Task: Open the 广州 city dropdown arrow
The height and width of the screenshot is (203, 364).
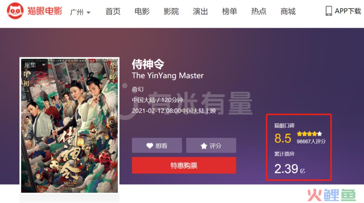Action: pyautogui.click(x=88, y=12)
